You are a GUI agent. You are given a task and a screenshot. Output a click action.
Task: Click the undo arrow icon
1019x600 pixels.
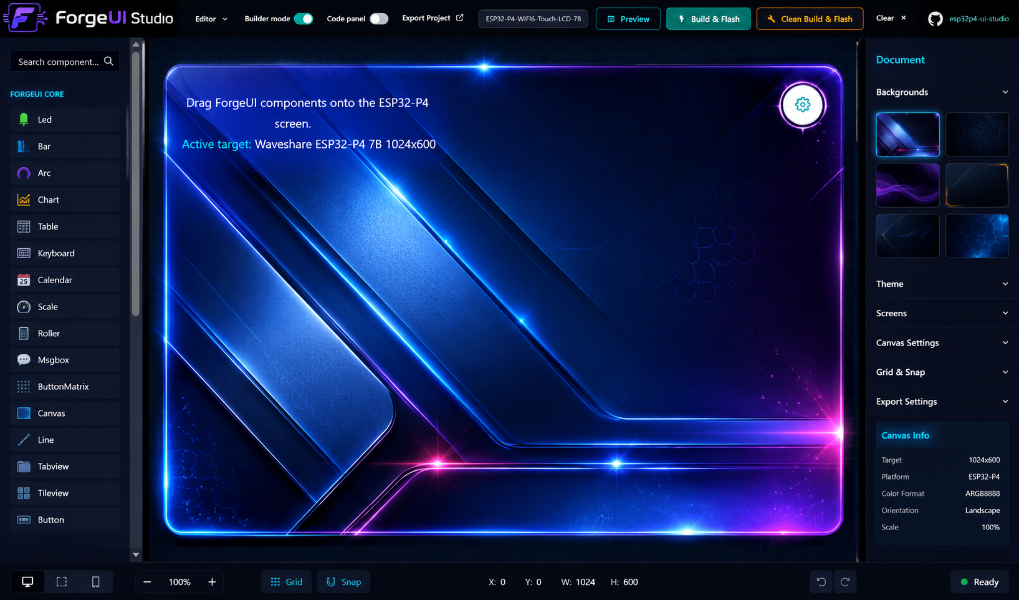pyautogui.click(x=821, y=582)
